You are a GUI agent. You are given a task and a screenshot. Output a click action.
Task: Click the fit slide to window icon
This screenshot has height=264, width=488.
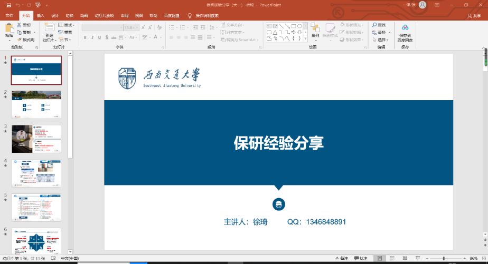tap(483, 259)
